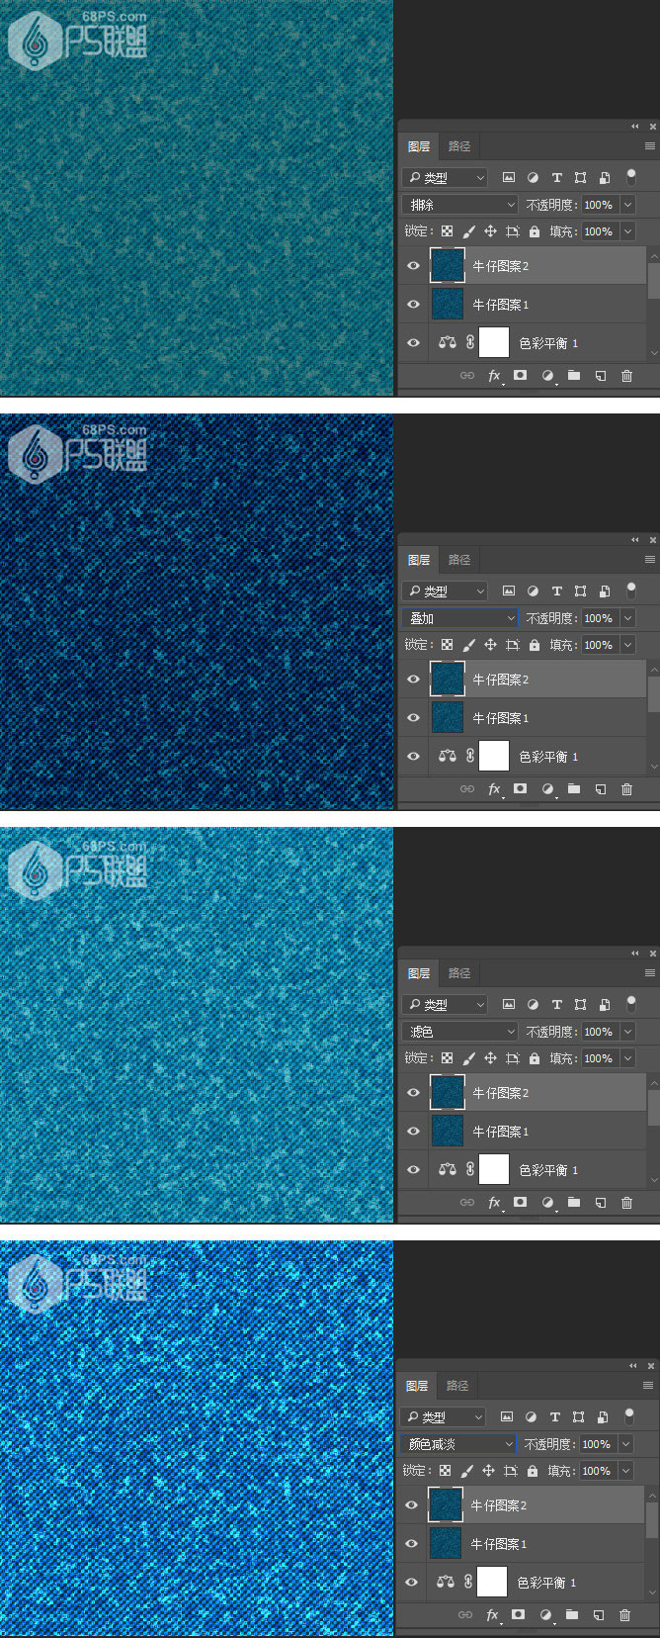Hide 牛仔图案 2 layer in 叠加 panel
Viewport: 660px width, 1638px height.
414,680
